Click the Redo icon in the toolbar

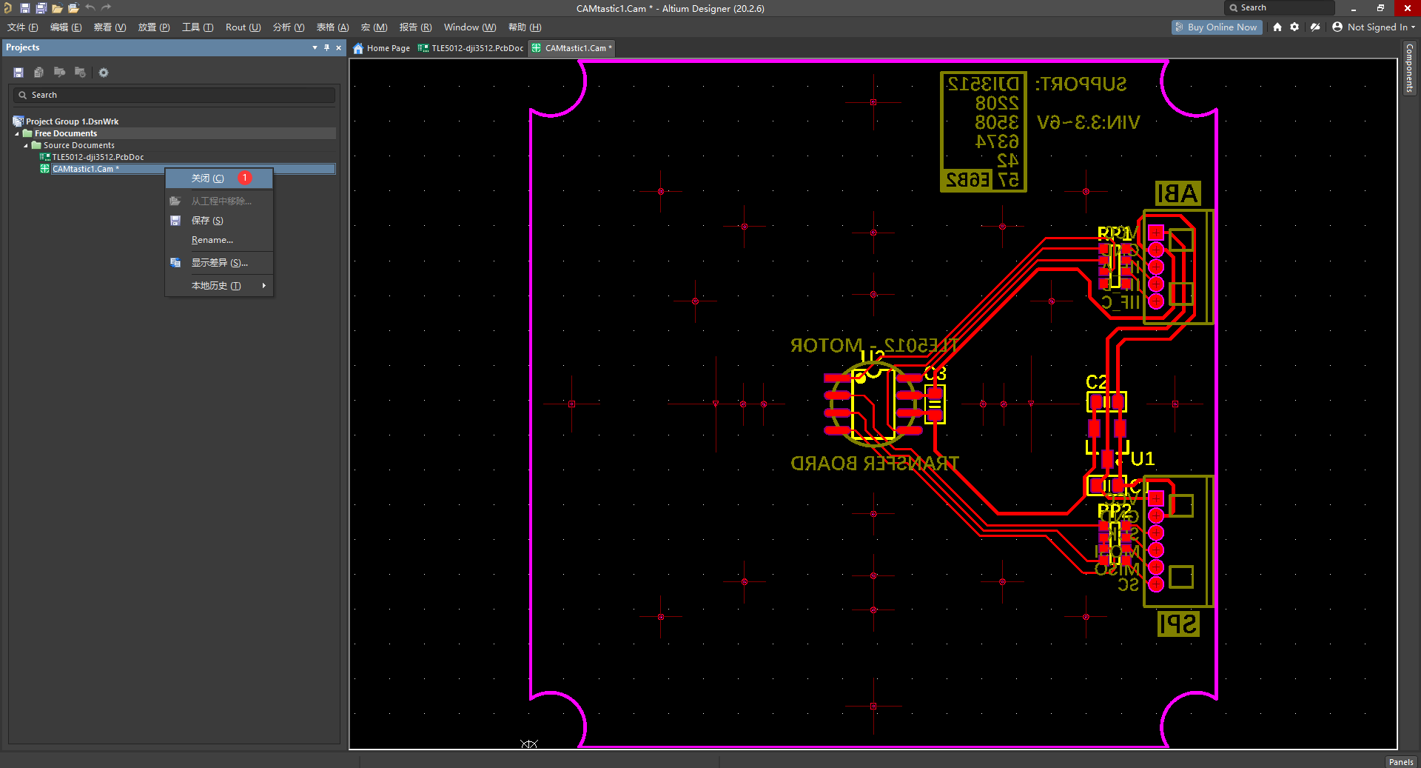click(x=106, y=8)
